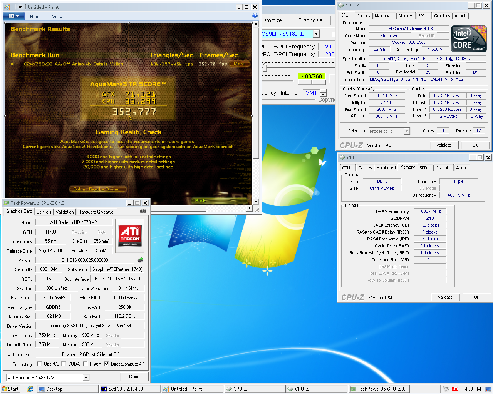Screen dimensions: 493x394
Task: Click the upper CPU-Z title bar icon
Action: click(x=341, y=5)
